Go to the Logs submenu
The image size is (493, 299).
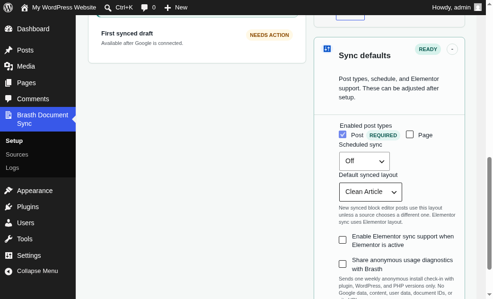pos(12,167)
